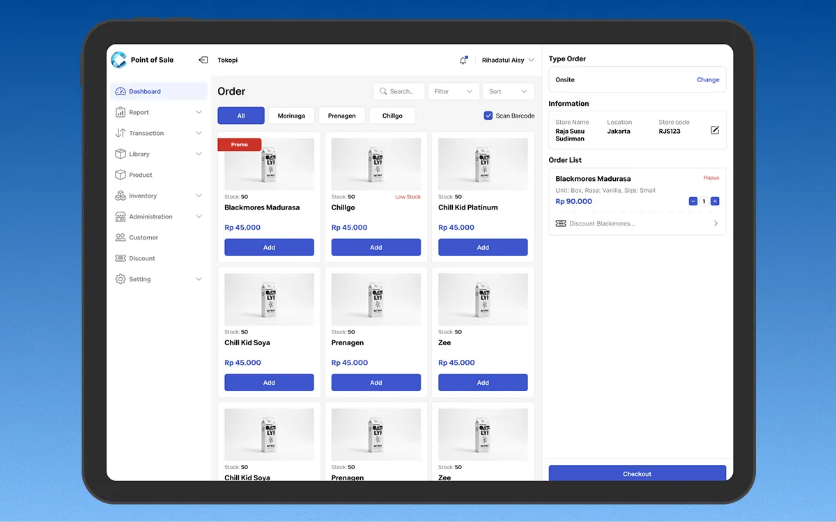Open the Filter dropdown
Viewport: 836px width, 522px height.
click(454, 91)
